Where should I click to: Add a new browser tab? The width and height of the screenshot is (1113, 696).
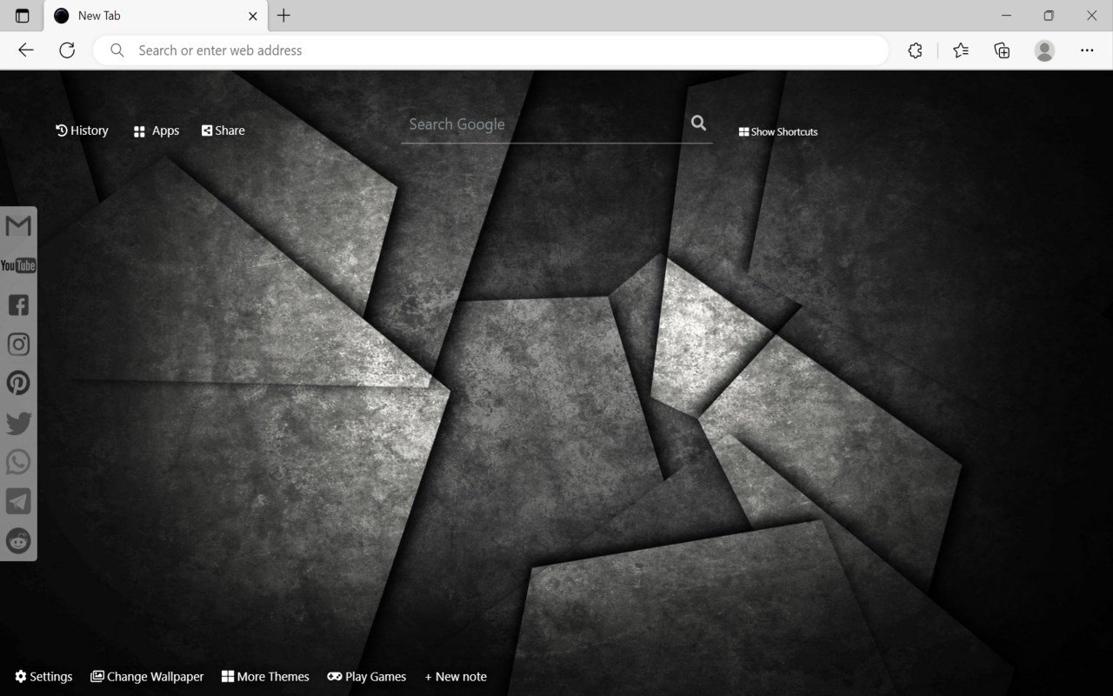[x=283, y=16]
